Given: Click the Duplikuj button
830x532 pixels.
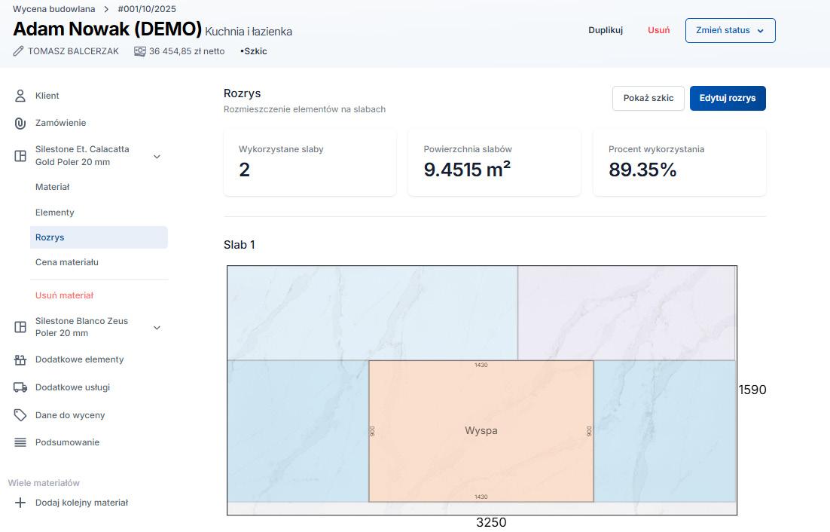Looking at the screenshot, I should pyautogui.click(x=606, y=30).
